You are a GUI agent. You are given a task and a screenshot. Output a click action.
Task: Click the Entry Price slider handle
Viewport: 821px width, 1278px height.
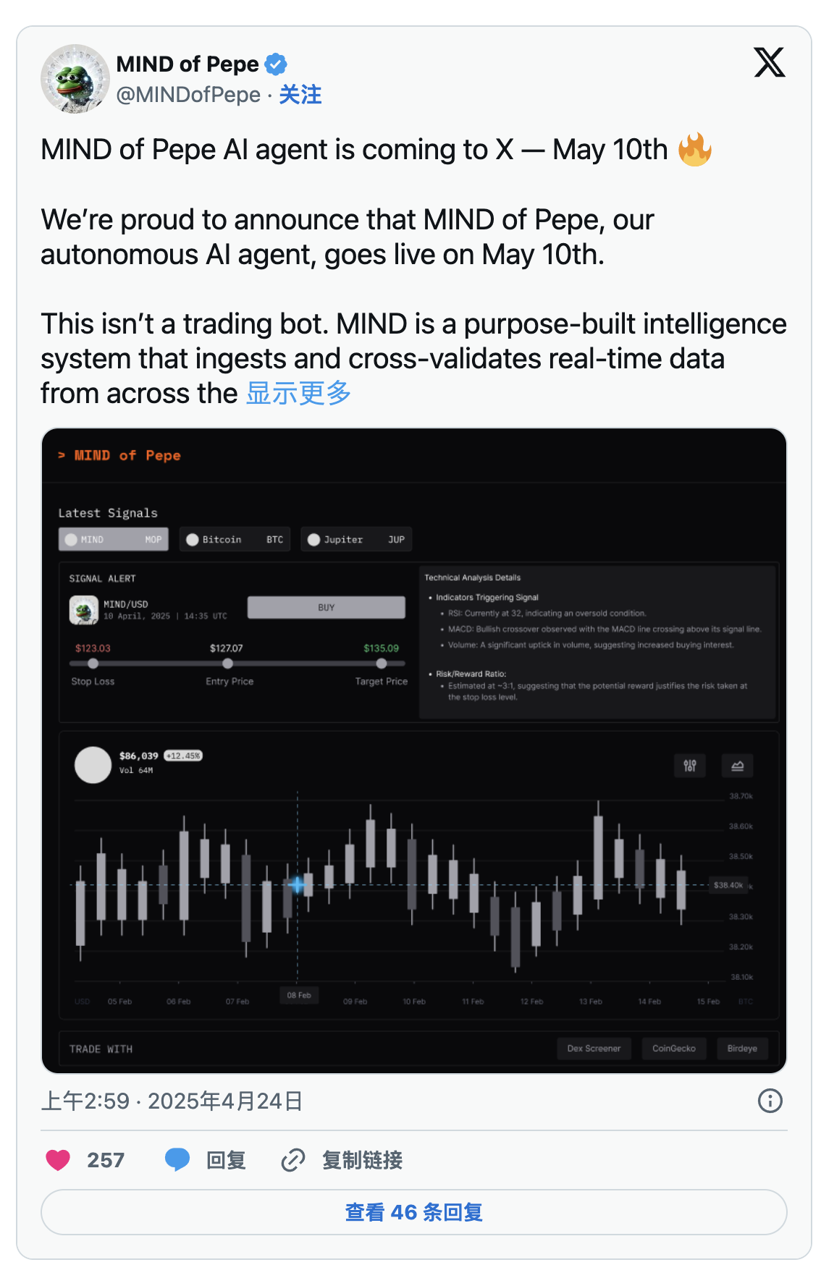pos(228,663)
